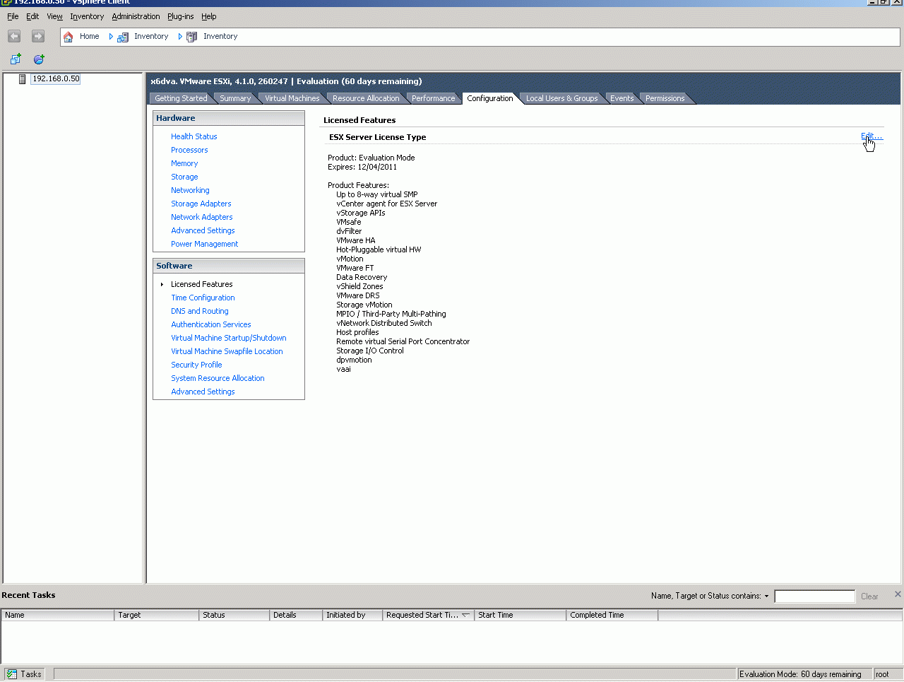Open the Security Profile link
Screen dimensions: 904x682
(x=196, y=365)
